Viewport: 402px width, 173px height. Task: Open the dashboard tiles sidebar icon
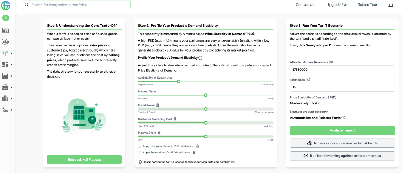[5, 64]
